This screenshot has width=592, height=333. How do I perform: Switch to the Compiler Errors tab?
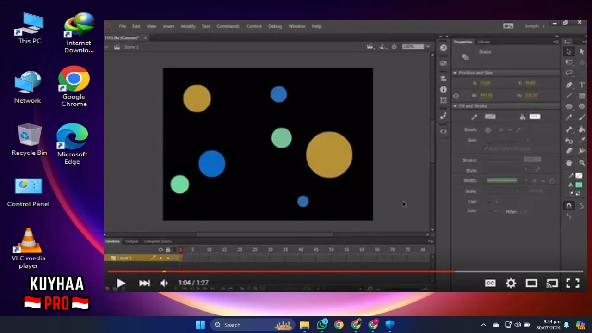pyautogui.click(x=157, y=241)
